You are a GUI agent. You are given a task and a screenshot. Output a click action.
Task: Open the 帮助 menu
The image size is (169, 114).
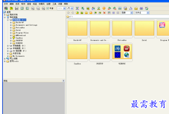(x=66, y=4)
